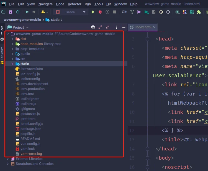Navigate back with the left arrow
Image resolution: width=208 pixels, height=171 pixels.
pyautogui.click(x=27, y=12)
